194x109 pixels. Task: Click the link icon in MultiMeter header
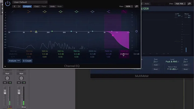189,4
